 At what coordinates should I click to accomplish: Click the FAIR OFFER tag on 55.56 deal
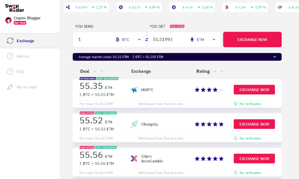87,147
